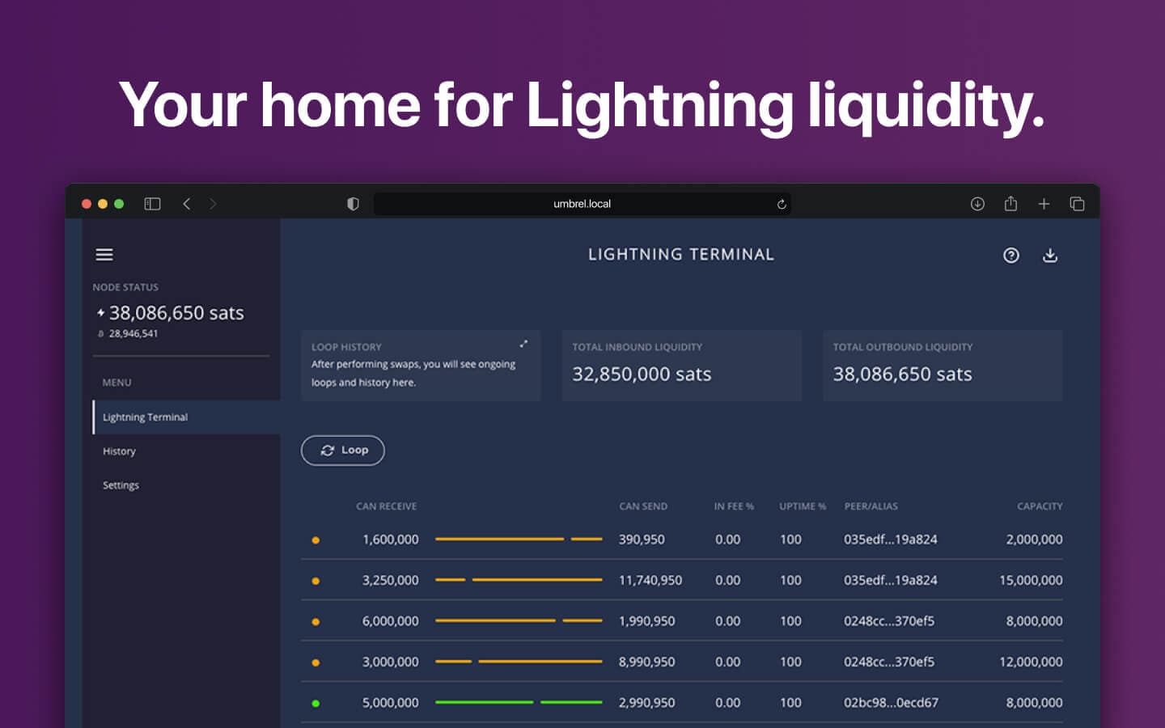Image resolution: width=1165 pixels, height=728 pixels.
Task: Click status dot of 1,600,000 row
Action: 316,540
